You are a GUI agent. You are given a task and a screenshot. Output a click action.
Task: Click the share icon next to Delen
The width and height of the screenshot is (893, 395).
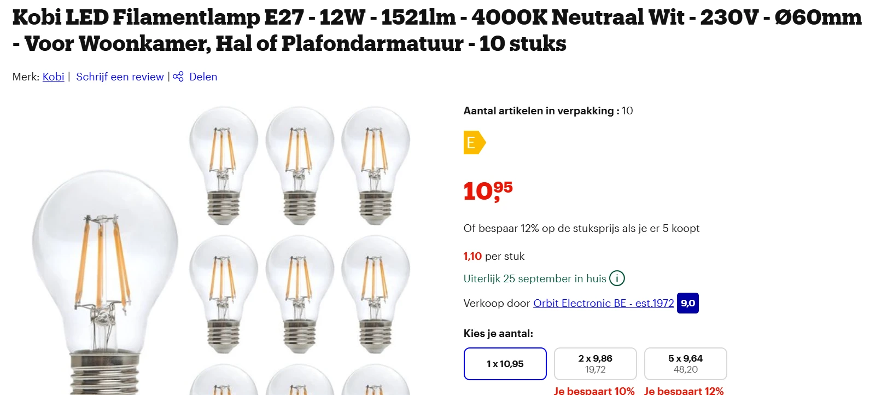click(x=178, y=77)
